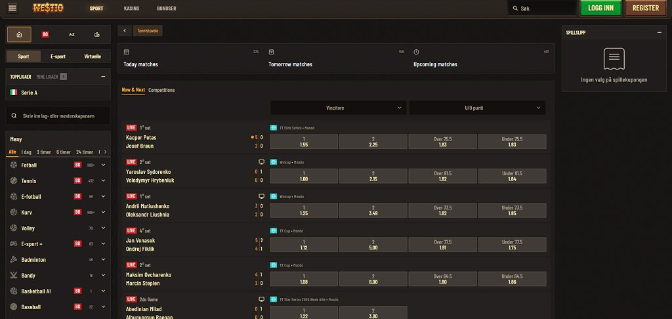672x319 pixels.
Task: Select the Tennis sport icon
Action: pyautogui.click(x=14, y=181)
